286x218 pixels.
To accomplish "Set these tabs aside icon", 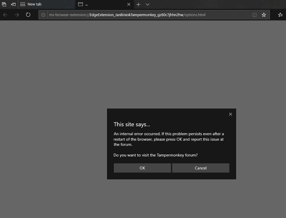I will pos(13,4).
